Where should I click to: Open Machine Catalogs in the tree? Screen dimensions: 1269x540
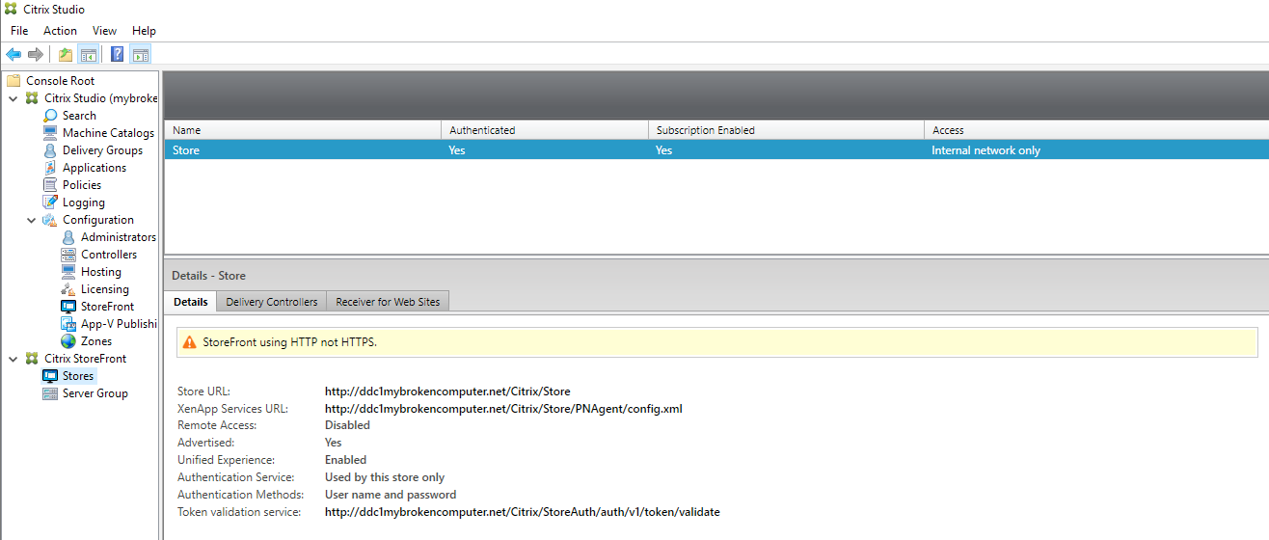click(107, 133)
